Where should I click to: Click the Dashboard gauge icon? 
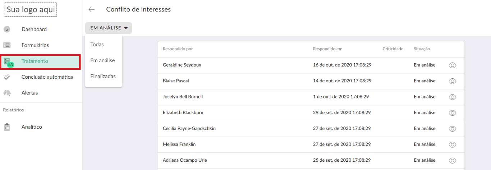[7, 29]
